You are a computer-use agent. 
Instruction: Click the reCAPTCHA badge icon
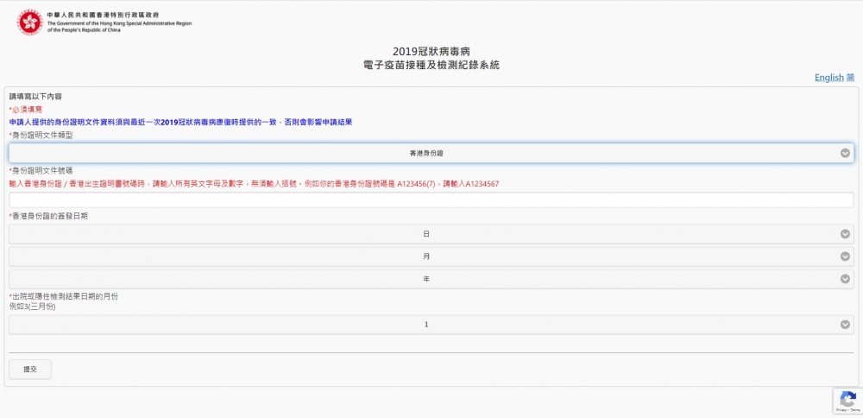[847, 399]
